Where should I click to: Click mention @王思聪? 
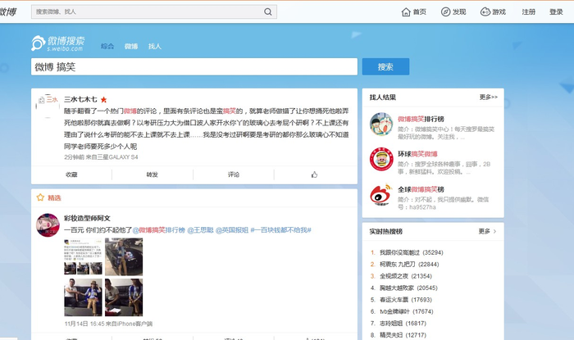(x=200, y=230)
